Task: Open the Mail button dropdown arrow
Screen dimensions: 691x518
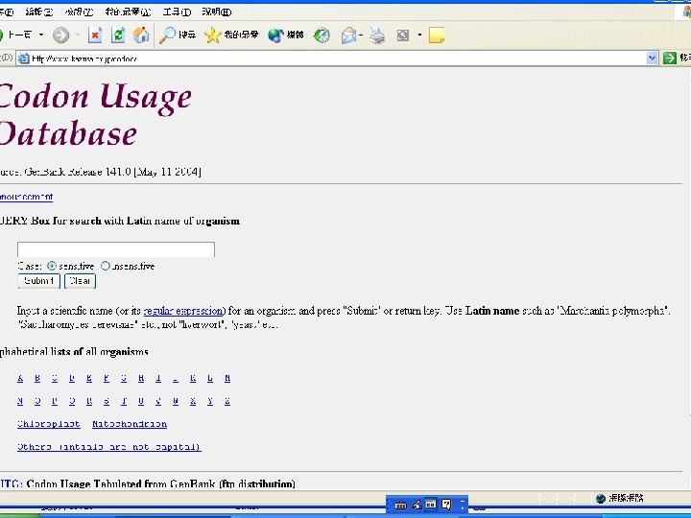Action: (361, 35)
